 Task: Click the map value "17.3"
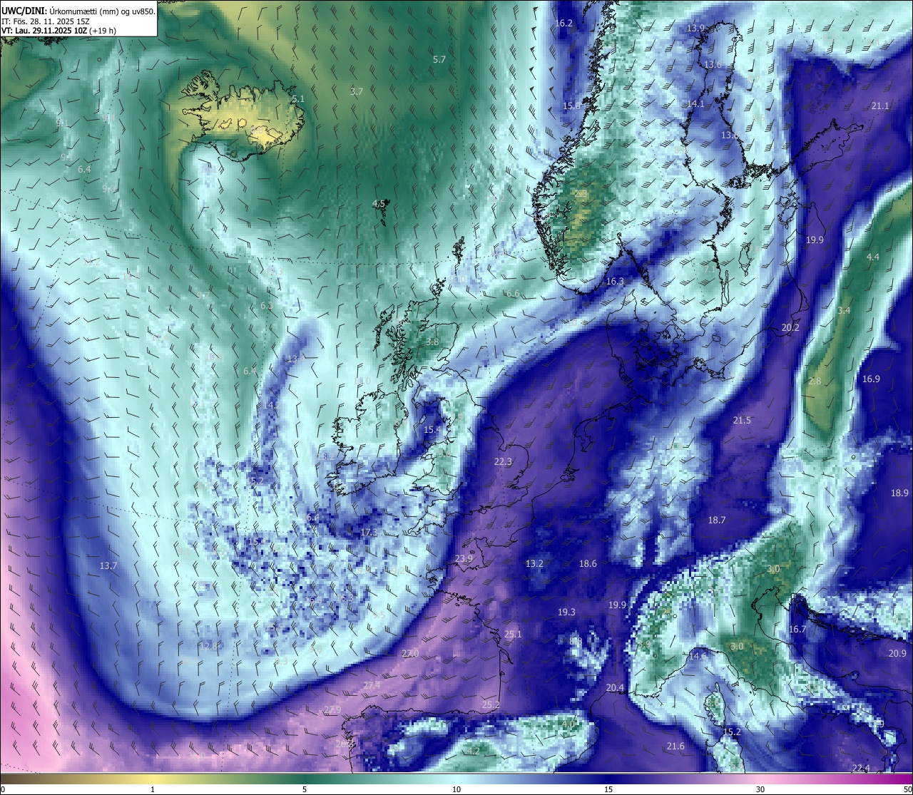(x=369, y=533)
